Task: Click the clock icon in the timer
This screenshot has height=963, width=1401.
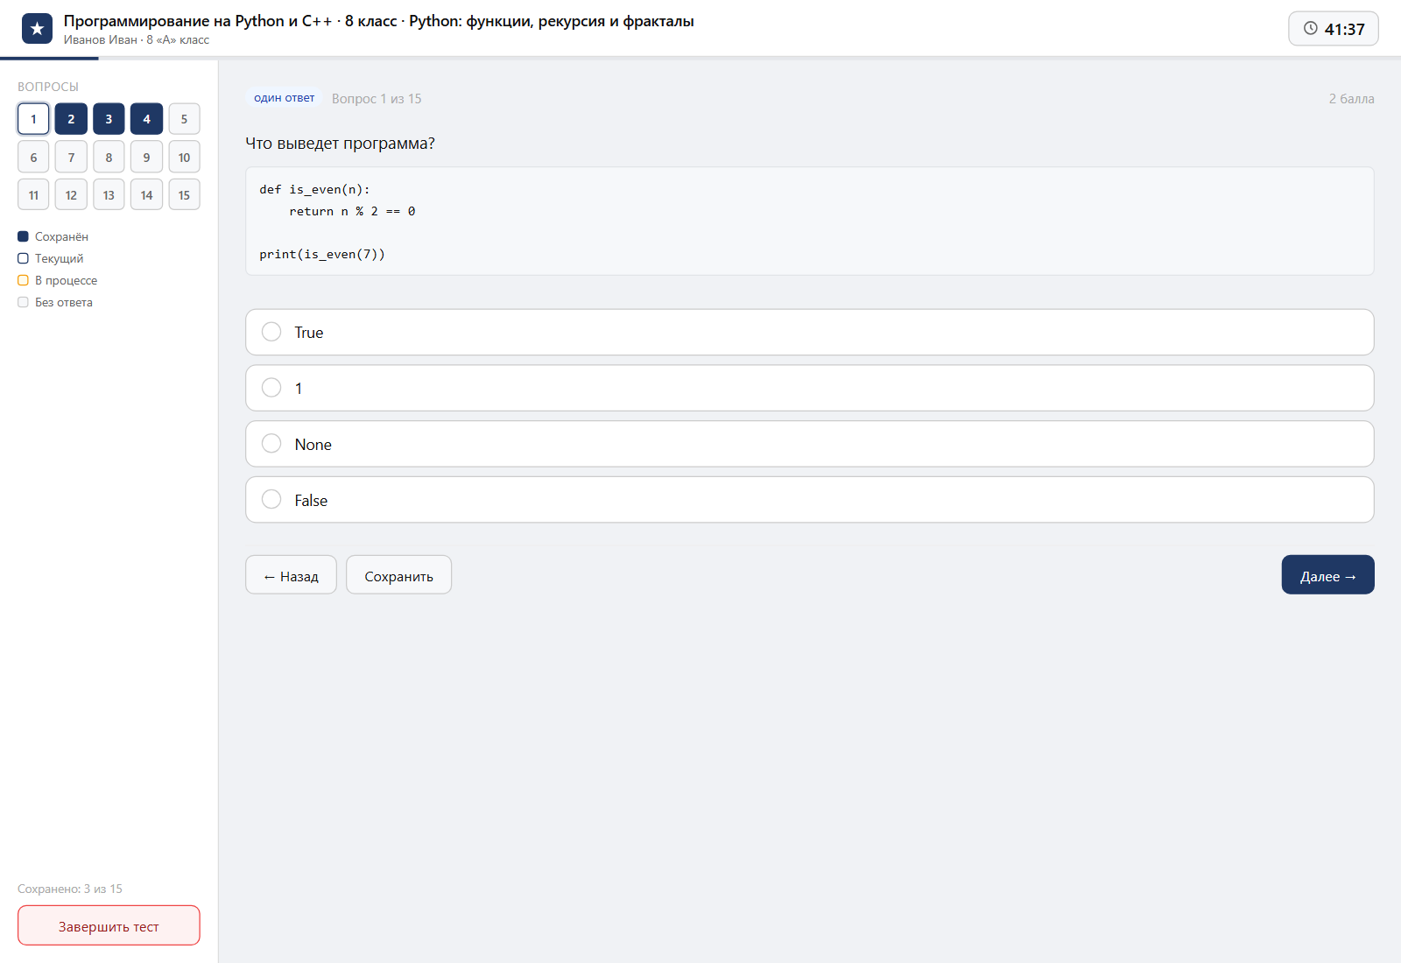Action: click(1311, 29)
